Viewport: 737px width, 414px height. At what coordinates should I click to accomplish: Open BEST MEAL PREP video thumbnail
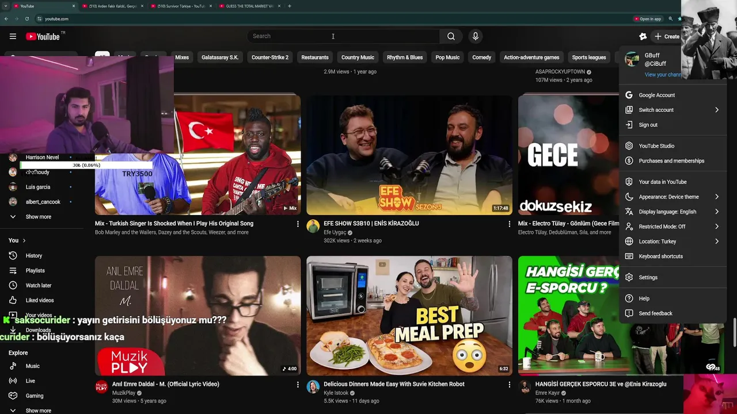[409, 316]
